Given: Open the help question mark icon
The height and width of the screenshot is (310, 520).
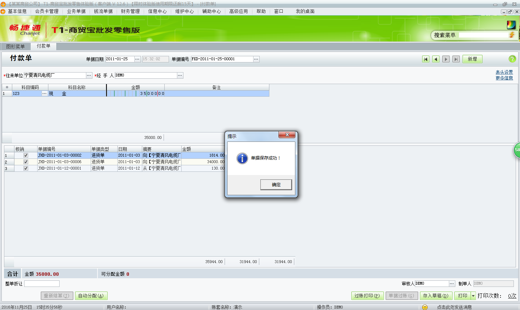Looking at the screenshot, I should [x=512, y=59].
